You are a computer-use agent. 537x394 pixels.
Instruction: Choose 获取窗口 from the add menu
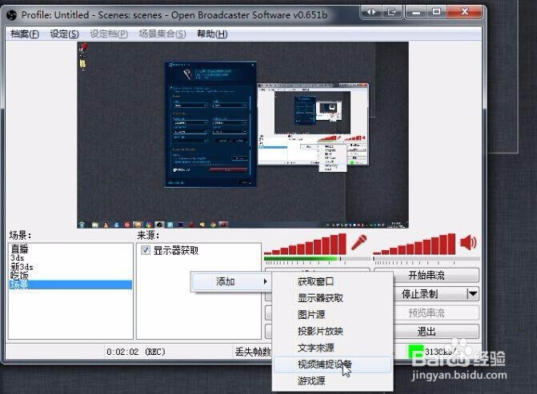332,281
